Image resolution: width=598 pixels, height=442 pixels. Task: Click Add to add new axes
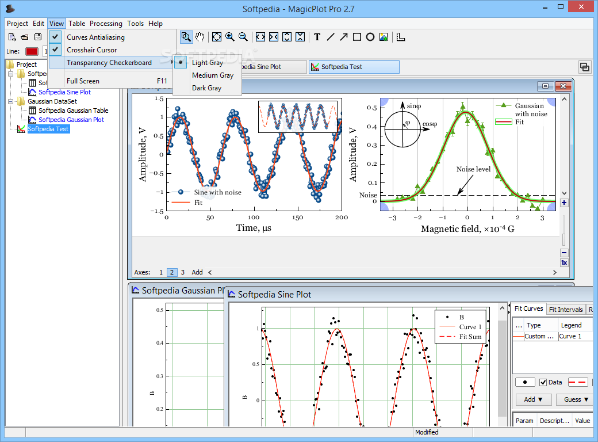click(197, 273)
